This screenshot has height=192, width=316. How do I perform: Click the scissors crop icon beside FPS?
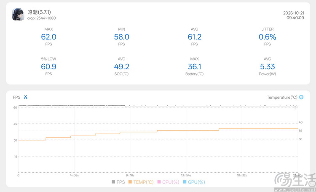pos(26,97)
